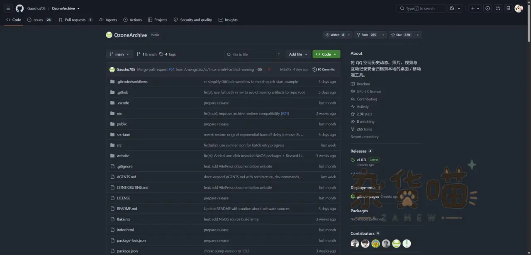
Task: Open the green Code dropdown button
Action: 326,54
